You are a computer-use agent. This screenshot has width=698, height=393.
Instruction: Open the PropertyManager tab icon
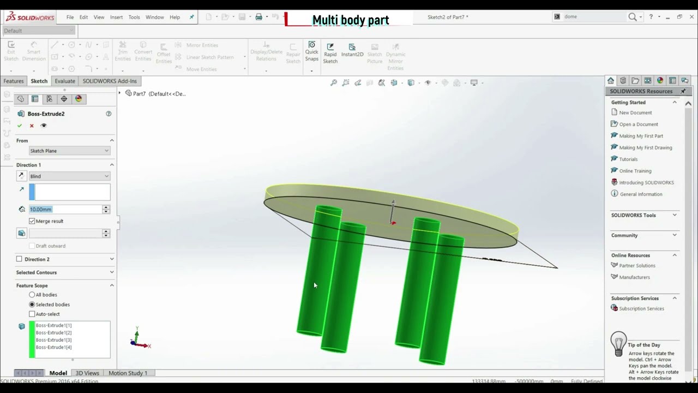(x=35, y=99)
